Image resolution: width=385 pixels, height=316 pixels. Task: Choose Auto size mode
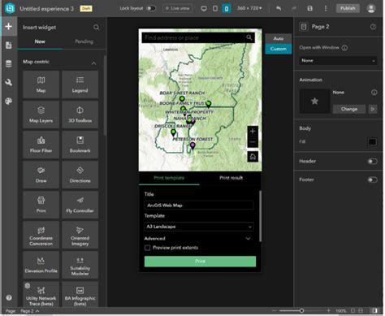(279, 39)
